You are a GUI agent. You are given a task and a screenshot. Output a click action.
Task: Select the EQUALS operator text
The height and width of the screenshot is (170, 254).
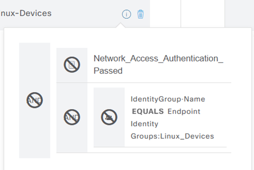click(x=148, y=111)
